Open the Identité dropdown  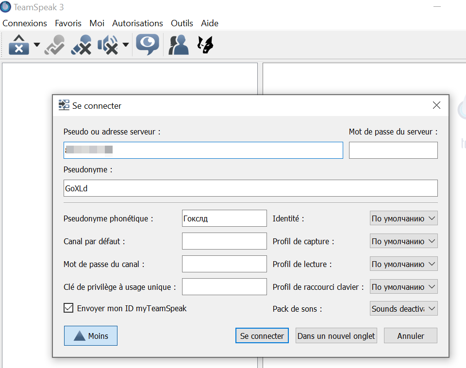pyautogui.click(x=403, y=218)
